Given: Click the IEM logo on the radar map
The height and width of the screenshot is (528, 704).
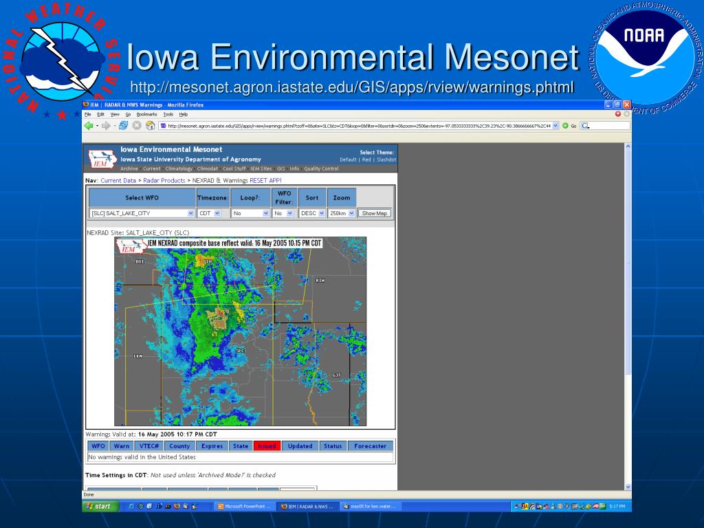Looking at the screenshot, I should 131,246.
